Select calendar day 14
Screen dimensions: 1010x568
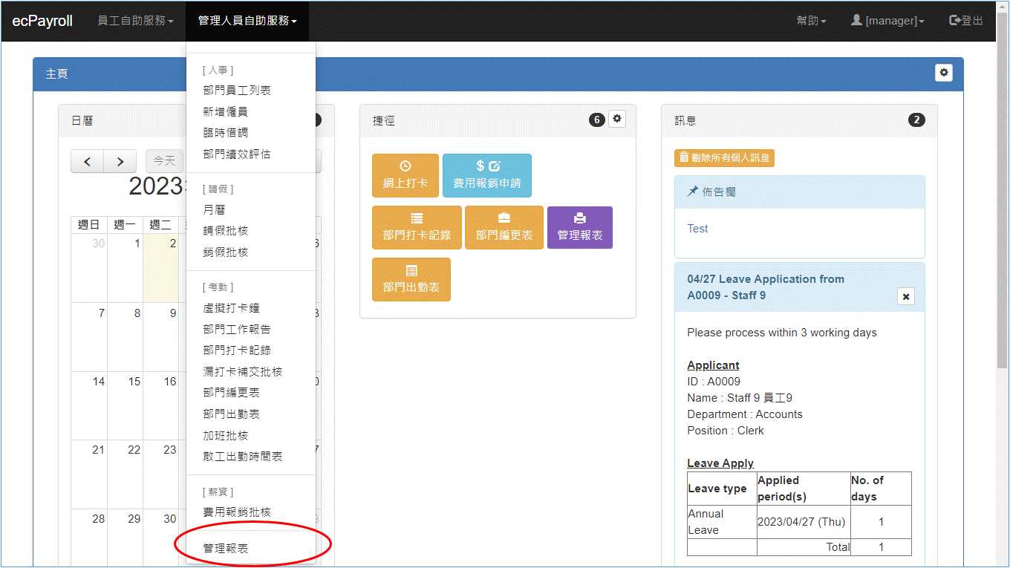[89, 405]
